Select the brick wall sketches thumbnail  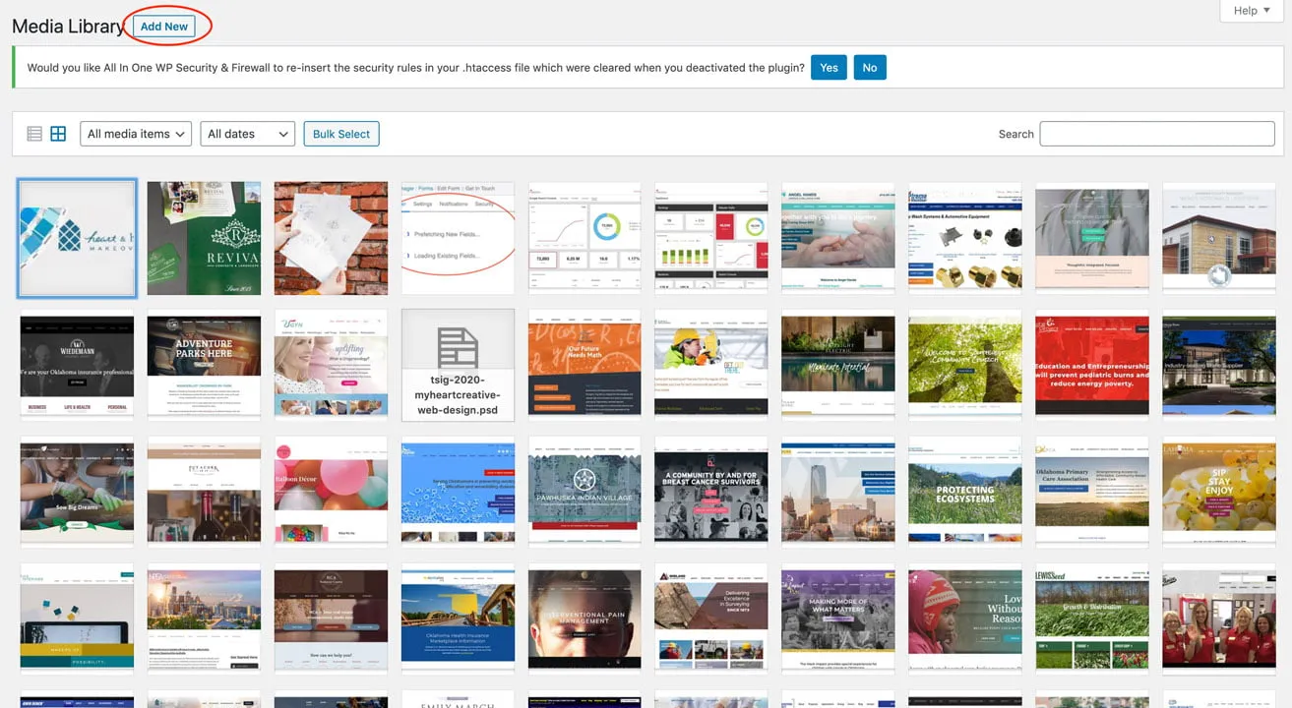click(x=331, y=238)
